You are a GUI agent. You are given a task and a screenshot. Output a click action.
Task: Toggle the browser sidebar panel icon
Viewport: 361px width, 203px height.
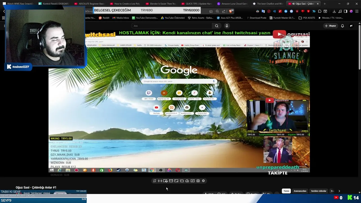click(345, 11)
